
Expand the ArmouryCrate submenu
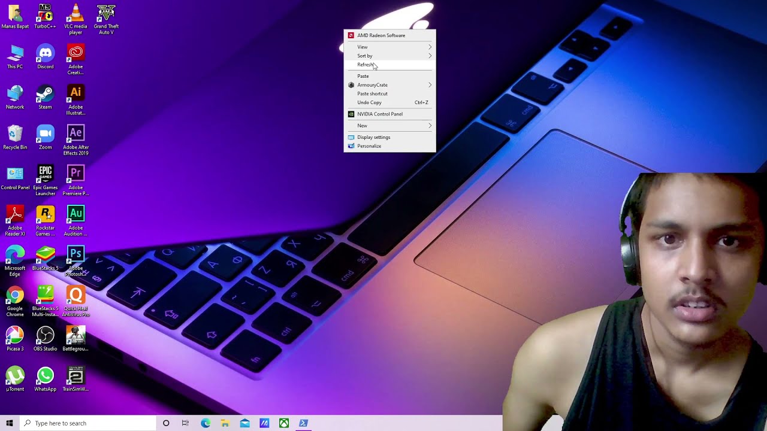(x=389, y=85)
